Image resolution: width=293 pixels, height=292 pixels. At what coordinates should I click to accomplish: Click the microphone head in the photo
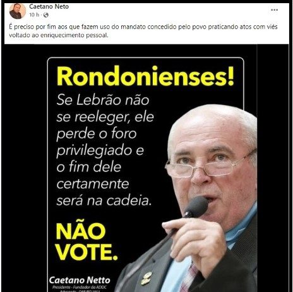click(x=196, y=206)
